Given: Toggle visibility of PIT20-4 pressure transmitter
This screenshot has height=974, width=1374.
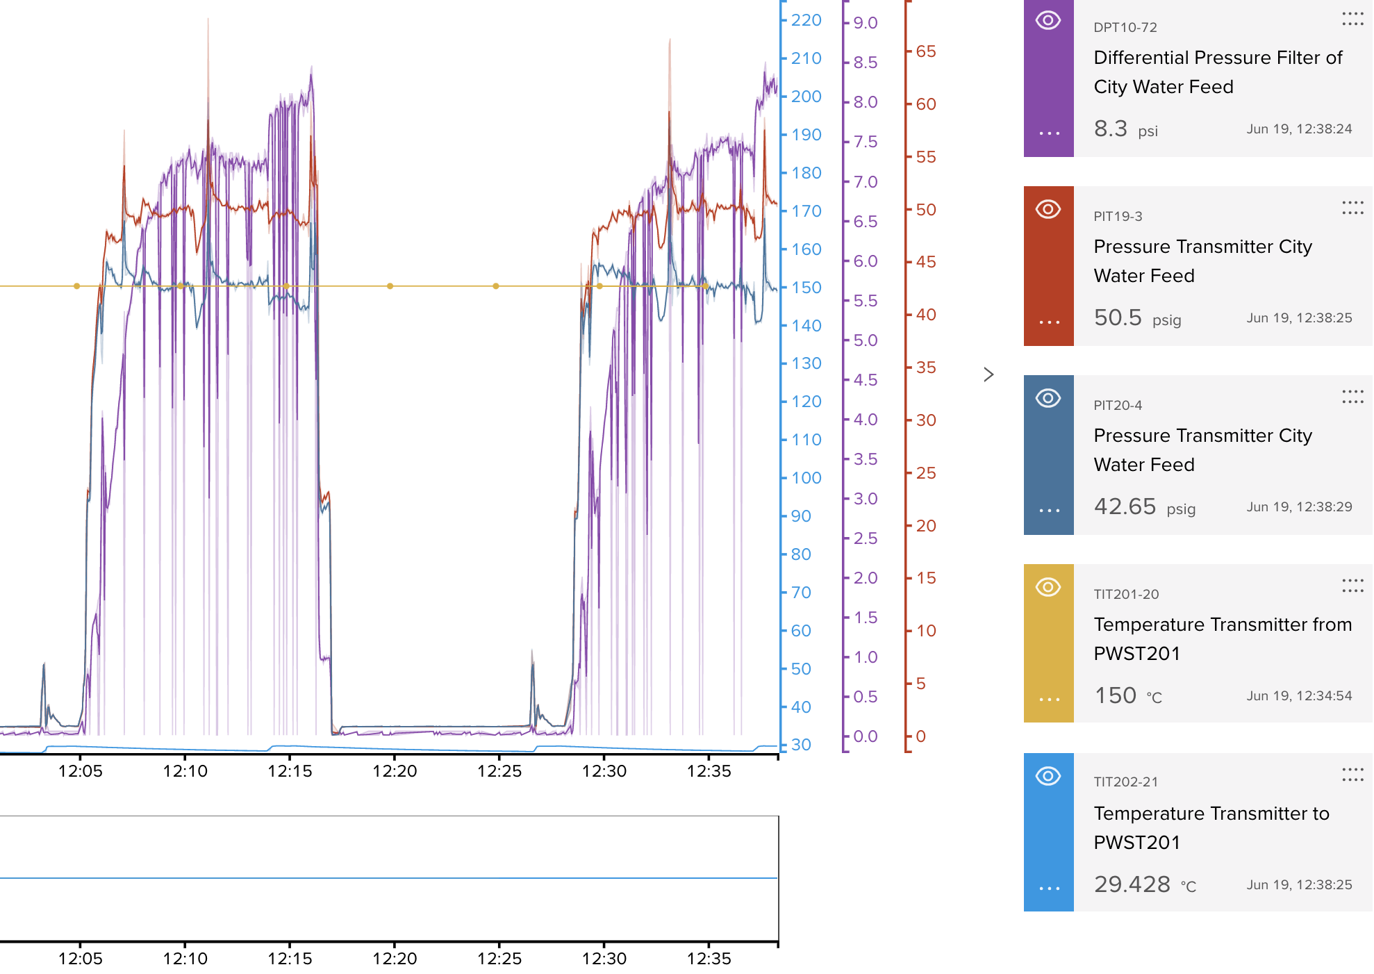Looking at the screenshot, I should [x=1048, y=398].
